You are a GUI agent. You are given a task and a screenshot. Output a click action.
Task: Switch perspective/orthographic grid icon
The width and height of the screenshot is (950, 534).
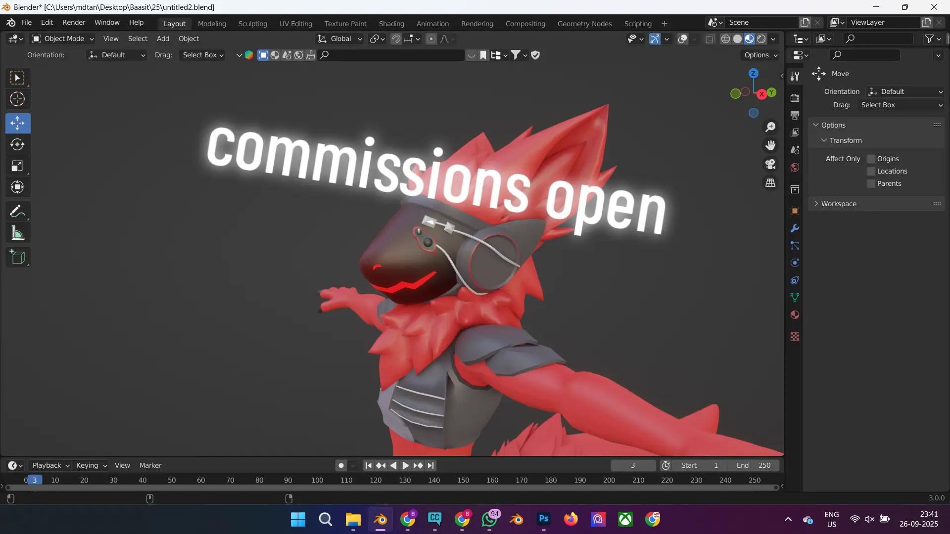pyautogui.click(x=770, y=183)
